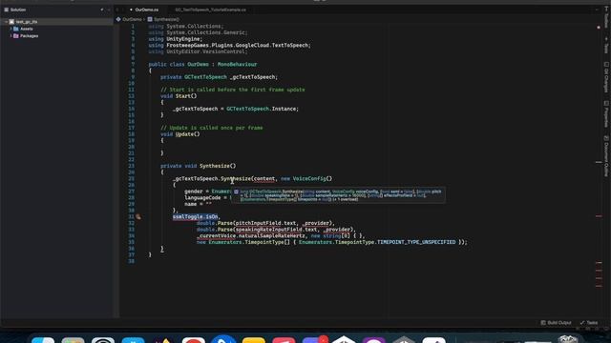Click the Properties tab icon
This screenshot has height=343, width=611.
coord(606,103)
